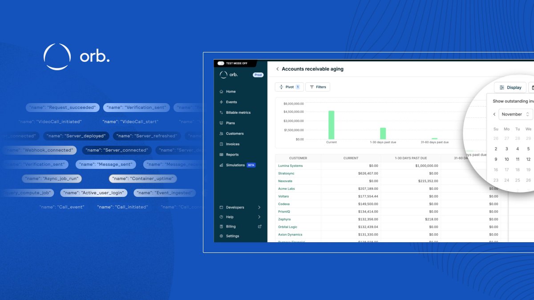
Task: Click the "Container_uptime" event pill
Action: pyautogui.click(x=143, y=179)
